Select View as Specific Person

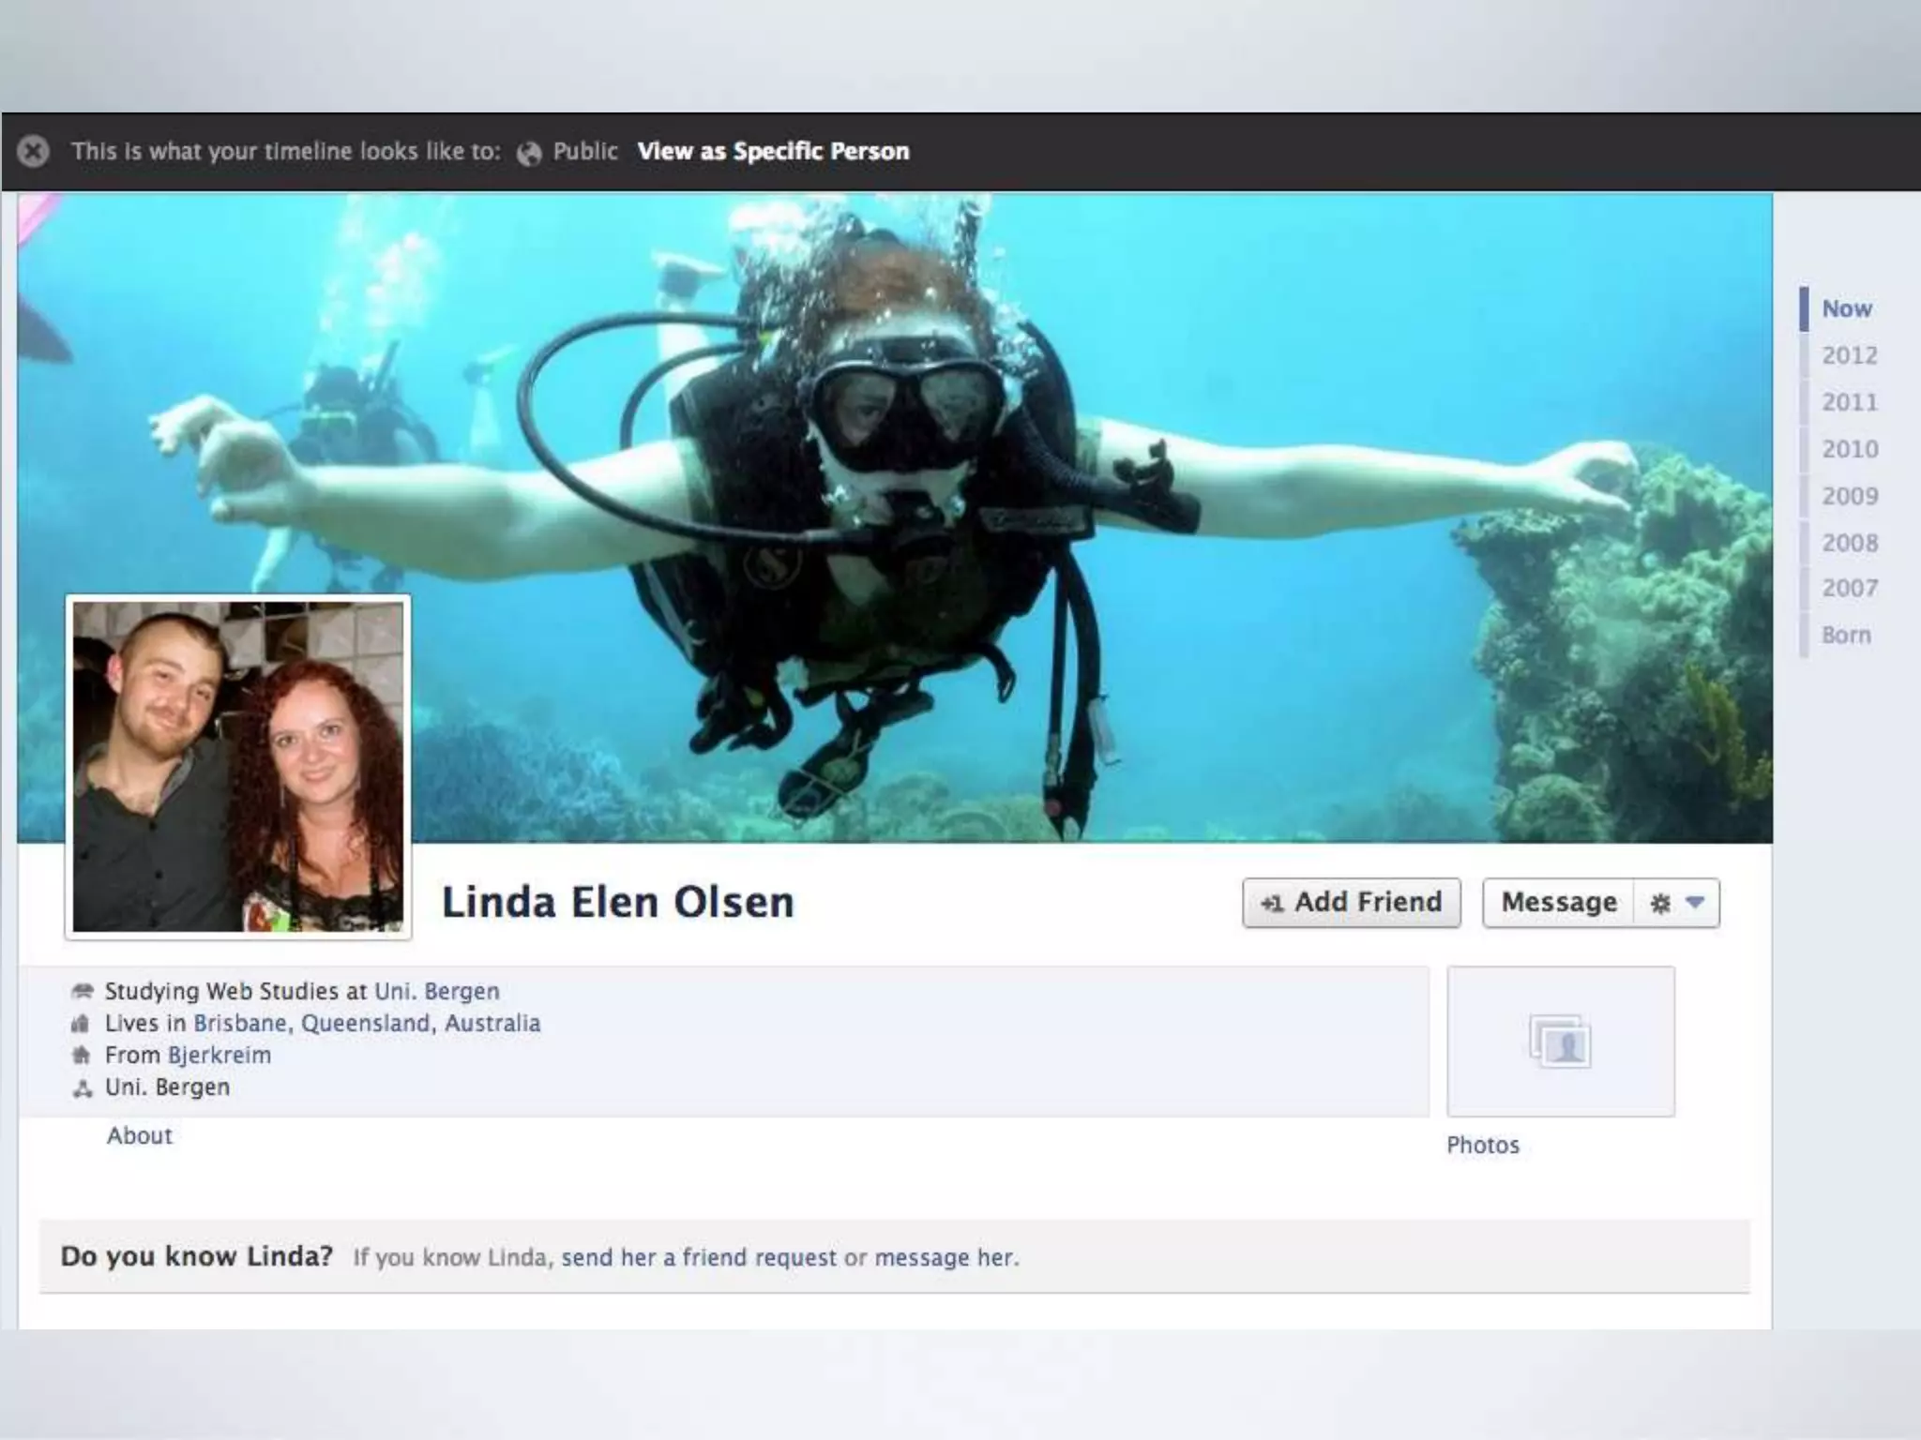[773, 151]
